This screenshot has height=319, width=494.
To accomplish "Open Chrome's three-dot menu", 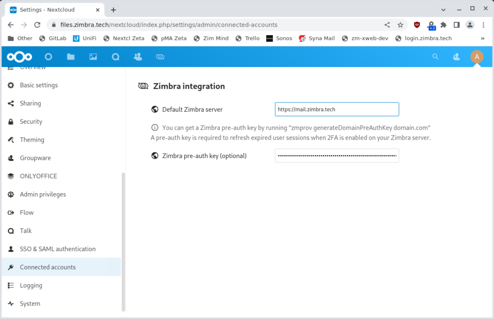I will pyautogui.click(x=483, y=25).
